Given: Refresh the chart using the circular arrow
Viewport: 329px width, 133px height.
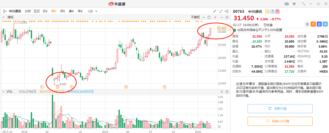Looking at the screenshot, I should 209,17.
